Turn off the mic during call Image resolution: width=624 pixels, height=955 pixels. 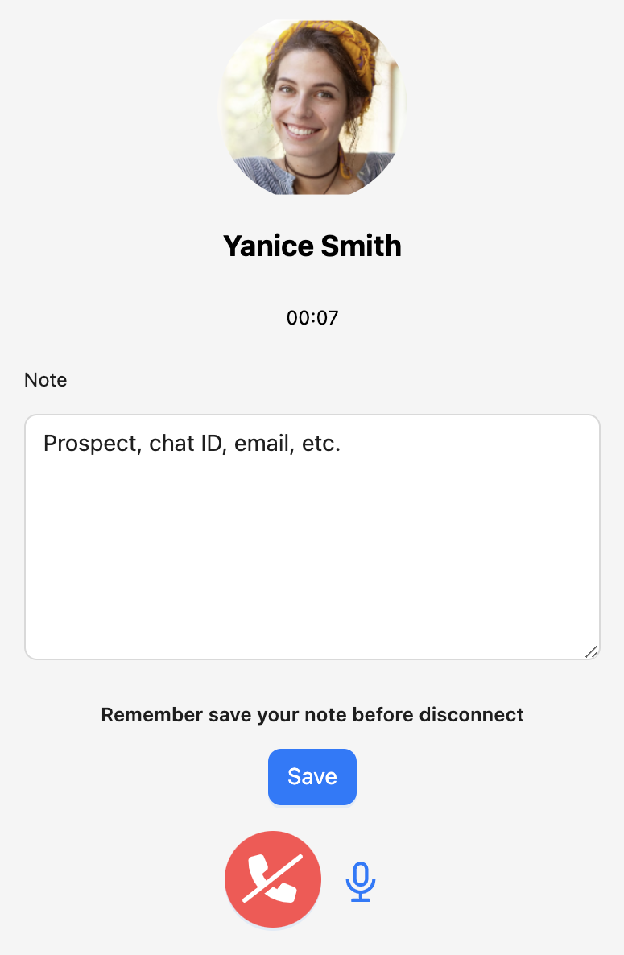[361, 881]
